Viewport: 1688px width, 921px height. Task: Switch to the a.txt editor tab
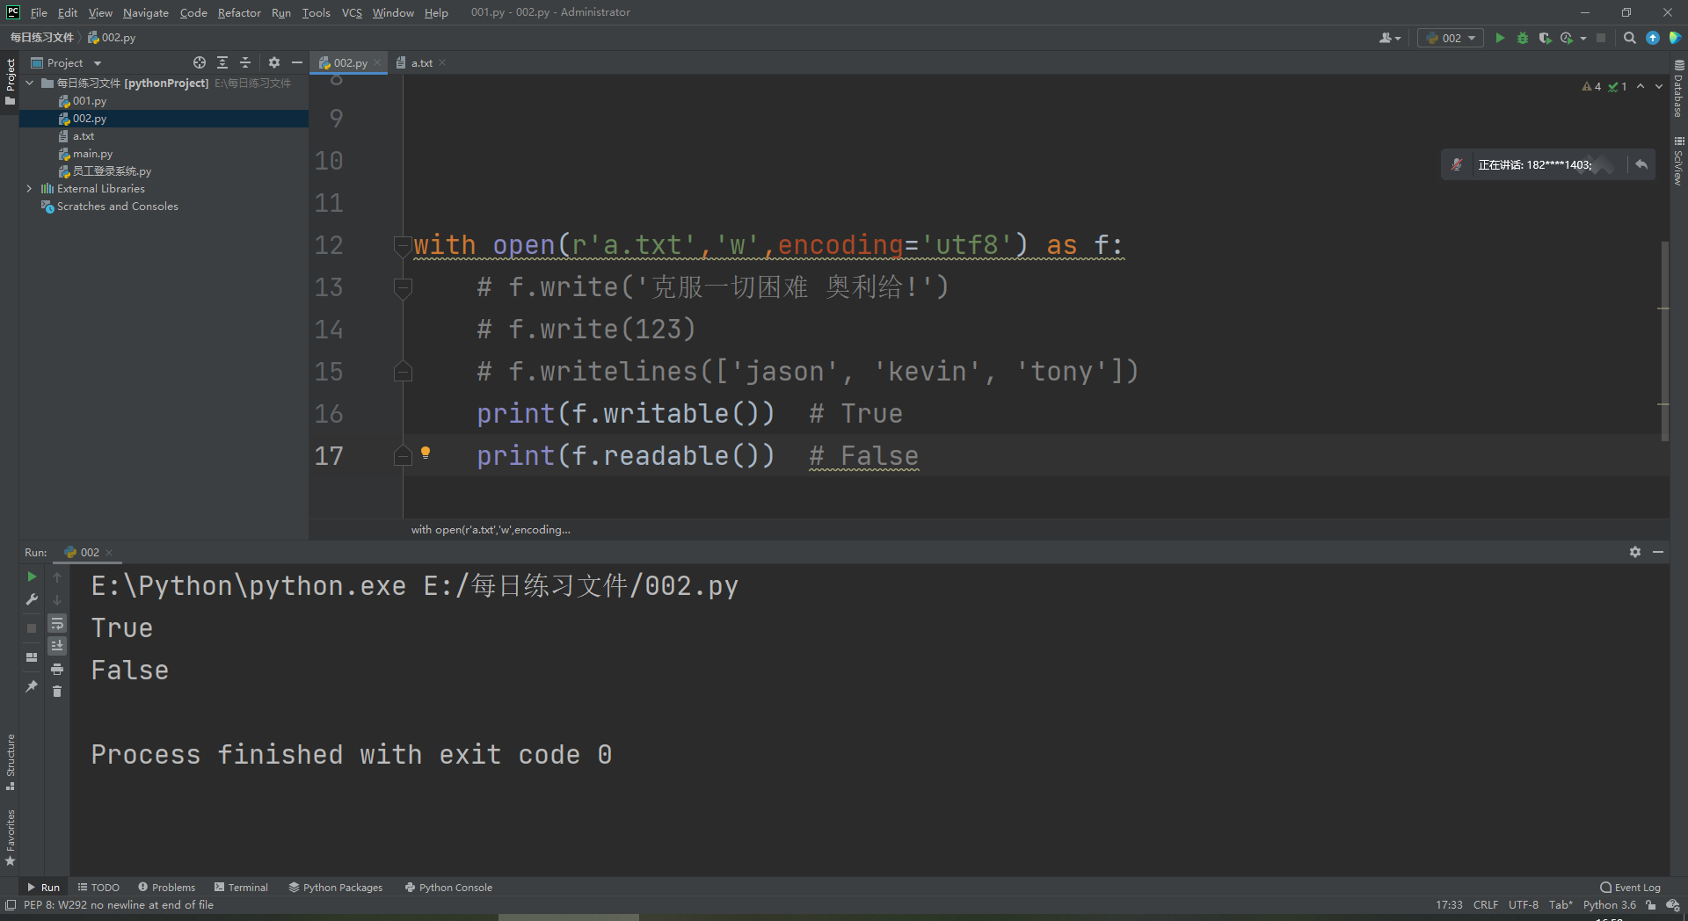pyautogui.click(x=422, y=62)
